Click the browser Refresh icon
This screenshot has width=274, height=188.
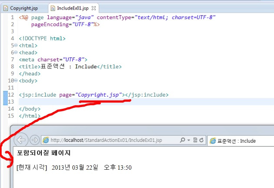(201, 140)
